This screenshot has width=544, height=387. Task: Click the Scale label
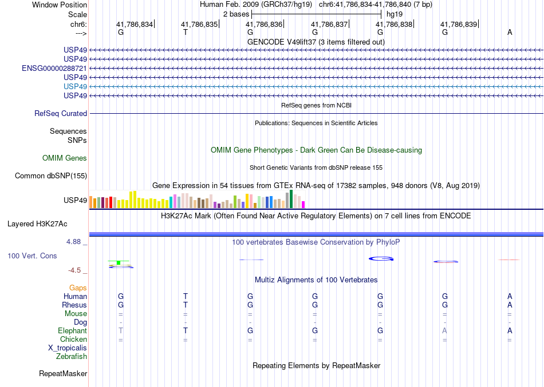click(77, 14)
